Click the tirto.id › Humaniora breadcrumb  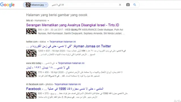coord(36,20)
